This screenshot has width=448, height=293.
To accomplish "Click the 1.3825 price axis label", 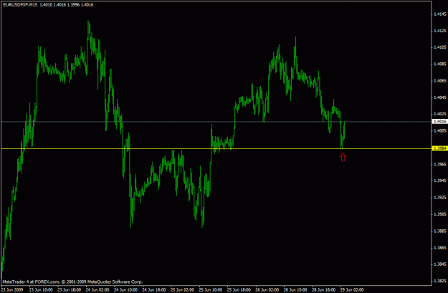I will point(440,281).
